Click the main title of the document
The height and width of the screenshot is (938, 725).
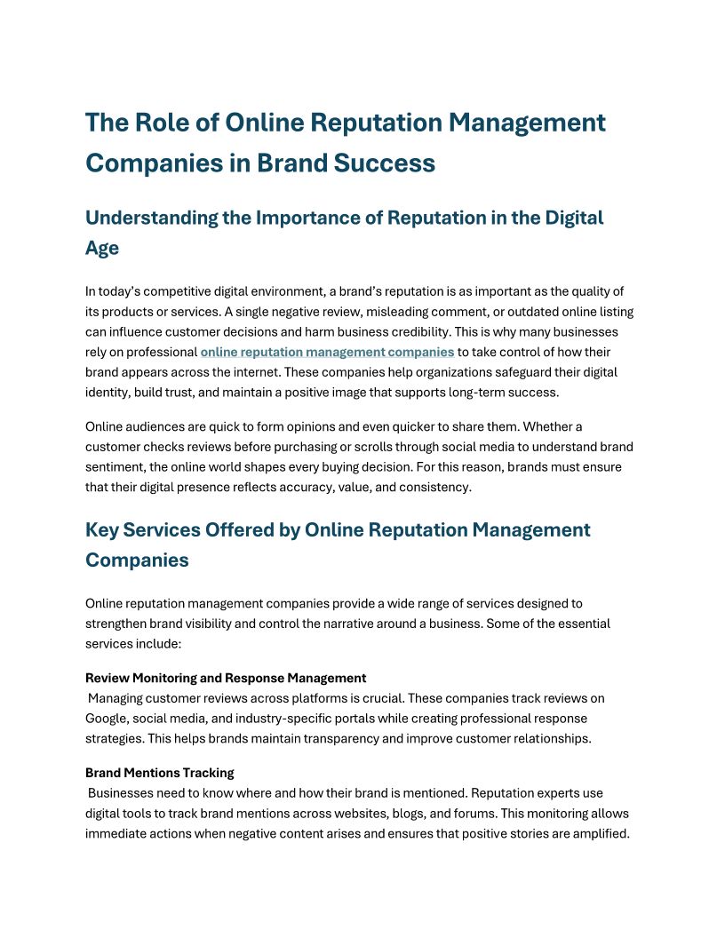point(345,142)
